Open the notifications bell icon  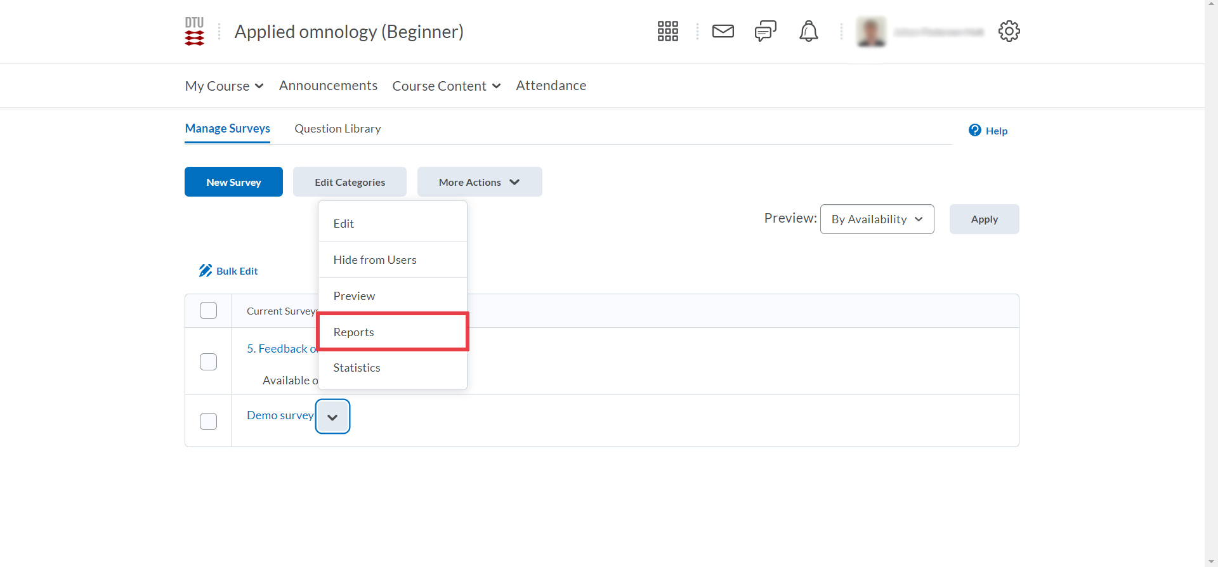pos(808,31)
